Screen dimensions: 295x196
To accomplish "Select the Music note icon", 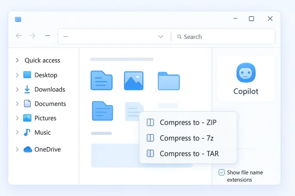I will click(27, 132).
